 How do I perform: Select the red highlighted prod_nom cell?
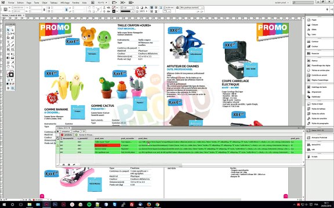coord(107,146)
